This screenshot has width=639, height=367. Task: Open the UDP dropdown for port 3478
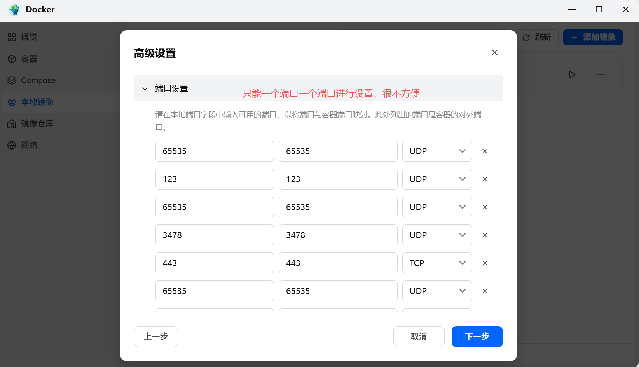click(437, 235)
